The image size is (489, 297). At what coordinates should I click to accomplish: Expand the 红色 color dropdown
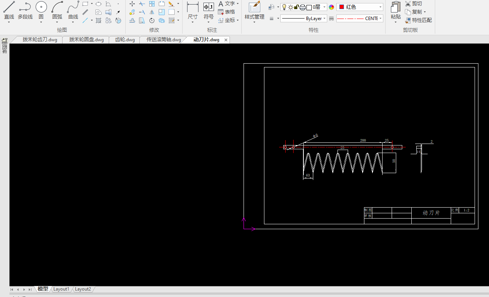pos(380,7)
